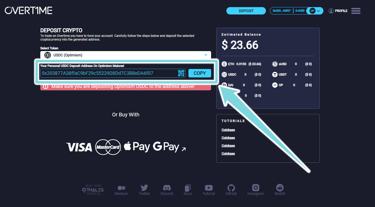Click the MasterCard payment logo
The image size is (375, 207).
(108, 147)
